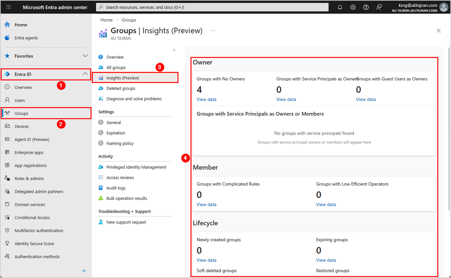Viewport: 451px width, 278px height.
Task: Click the Enterprise apps icon
Action: (x=7, y=153)
